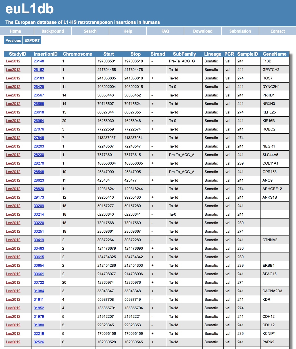Open insertion ID 32526 link
The image size is (296, 349).
[39, 342]
